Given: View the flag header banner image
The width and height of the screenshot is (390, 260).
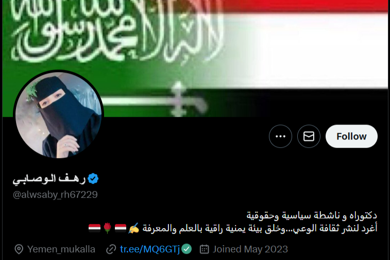Looking at the screenshot, I should (x=195, y=58).
